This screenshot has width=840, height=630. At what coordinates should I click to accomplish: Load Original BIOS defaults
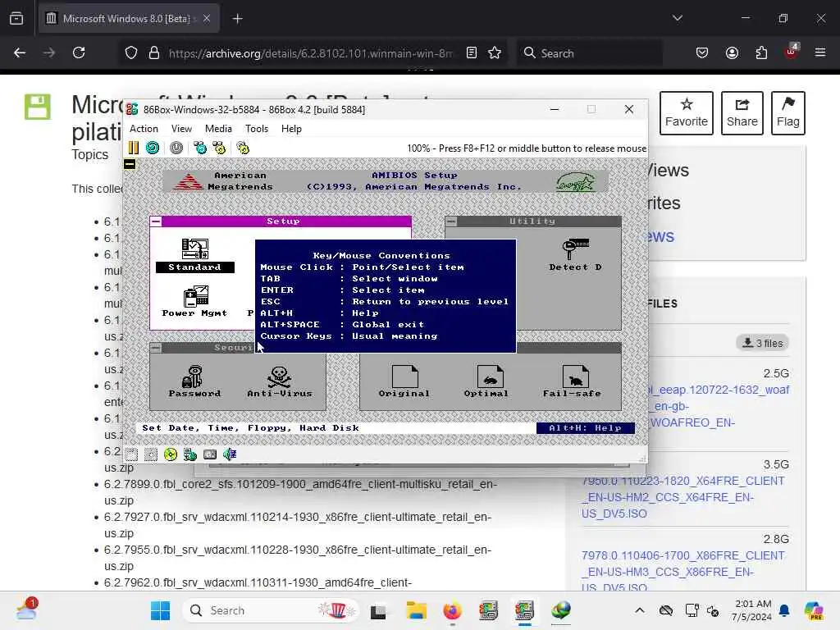(x=404, y=381)
